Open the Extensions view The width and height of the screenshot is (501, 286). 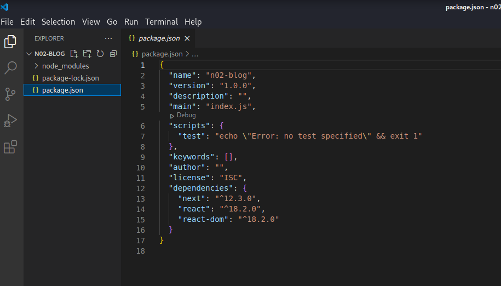click(x=10, y=147)
